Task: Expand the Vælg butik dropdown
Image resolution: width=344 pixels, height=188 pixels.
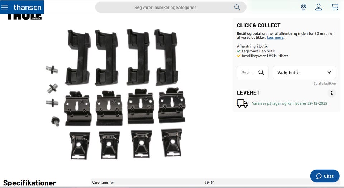Action: point(304,72)
